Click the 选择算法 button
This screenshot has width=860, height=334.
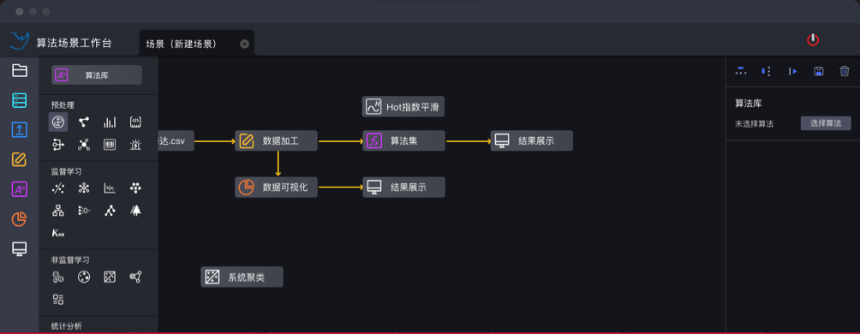[x=826, y=123]
